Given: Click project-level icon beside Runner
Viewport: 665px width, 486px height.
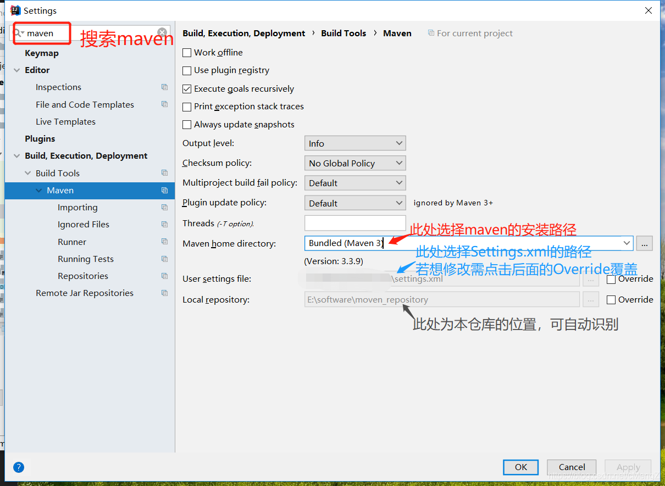Looking at the screenshot, I should click(164, 242).
